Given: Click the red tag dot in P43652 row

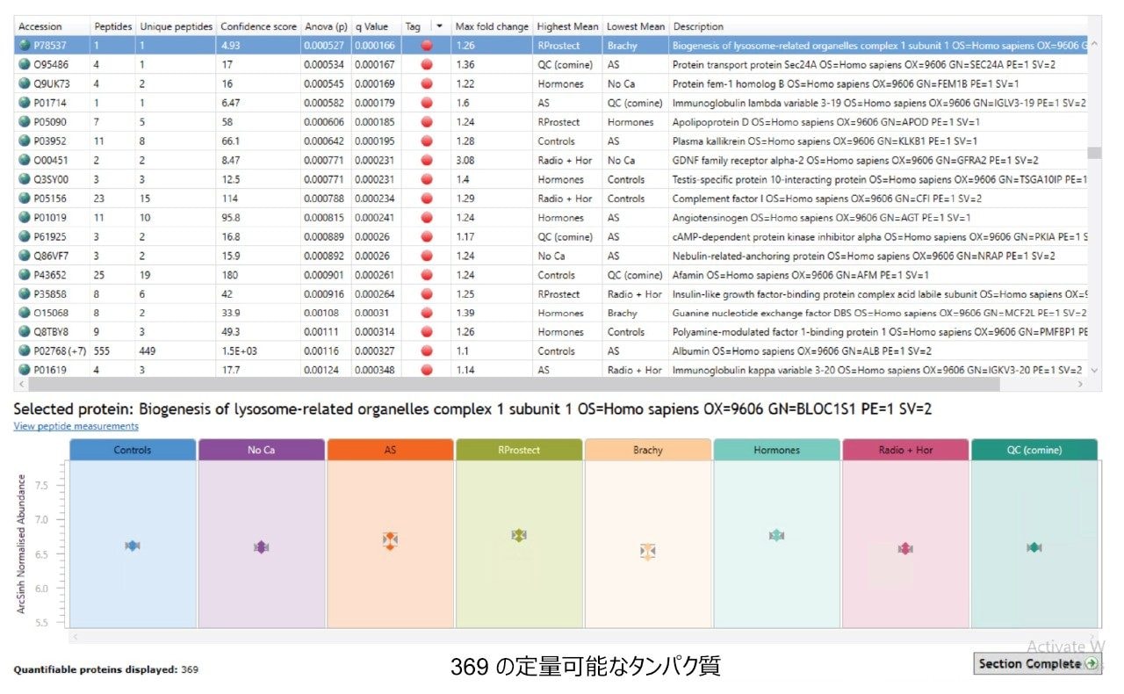Looking at the screenshot, I should point(427,275).
